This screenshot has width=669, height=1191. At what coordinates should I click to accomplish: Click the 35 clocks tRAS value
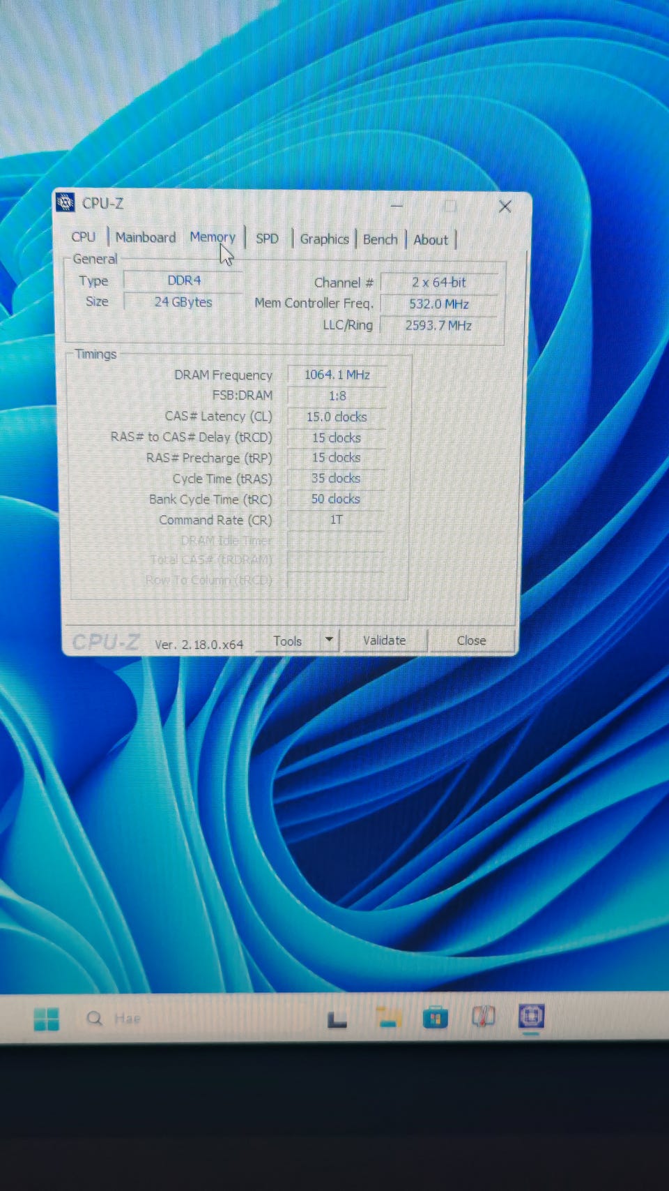coord(336,479)
